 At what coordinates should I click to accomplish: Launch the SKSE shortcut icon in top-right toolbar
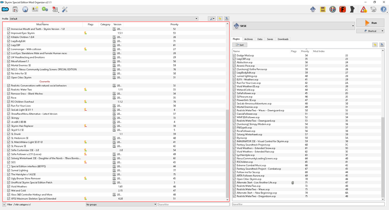(313, 9)
